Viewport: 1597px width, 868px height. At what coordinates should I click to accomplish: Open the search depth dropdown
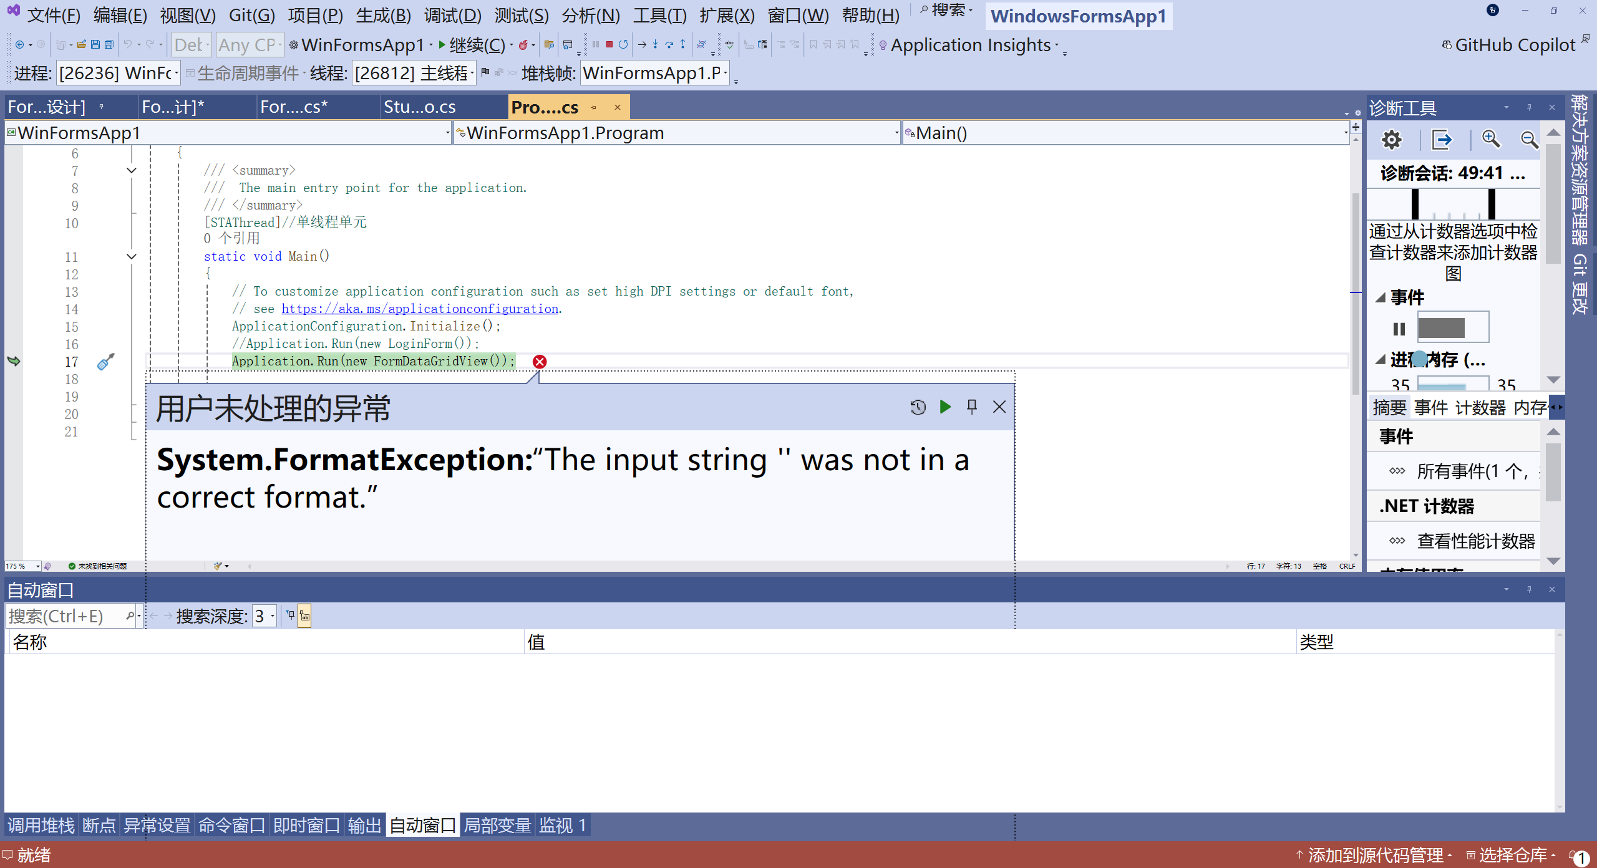point(265,616)
